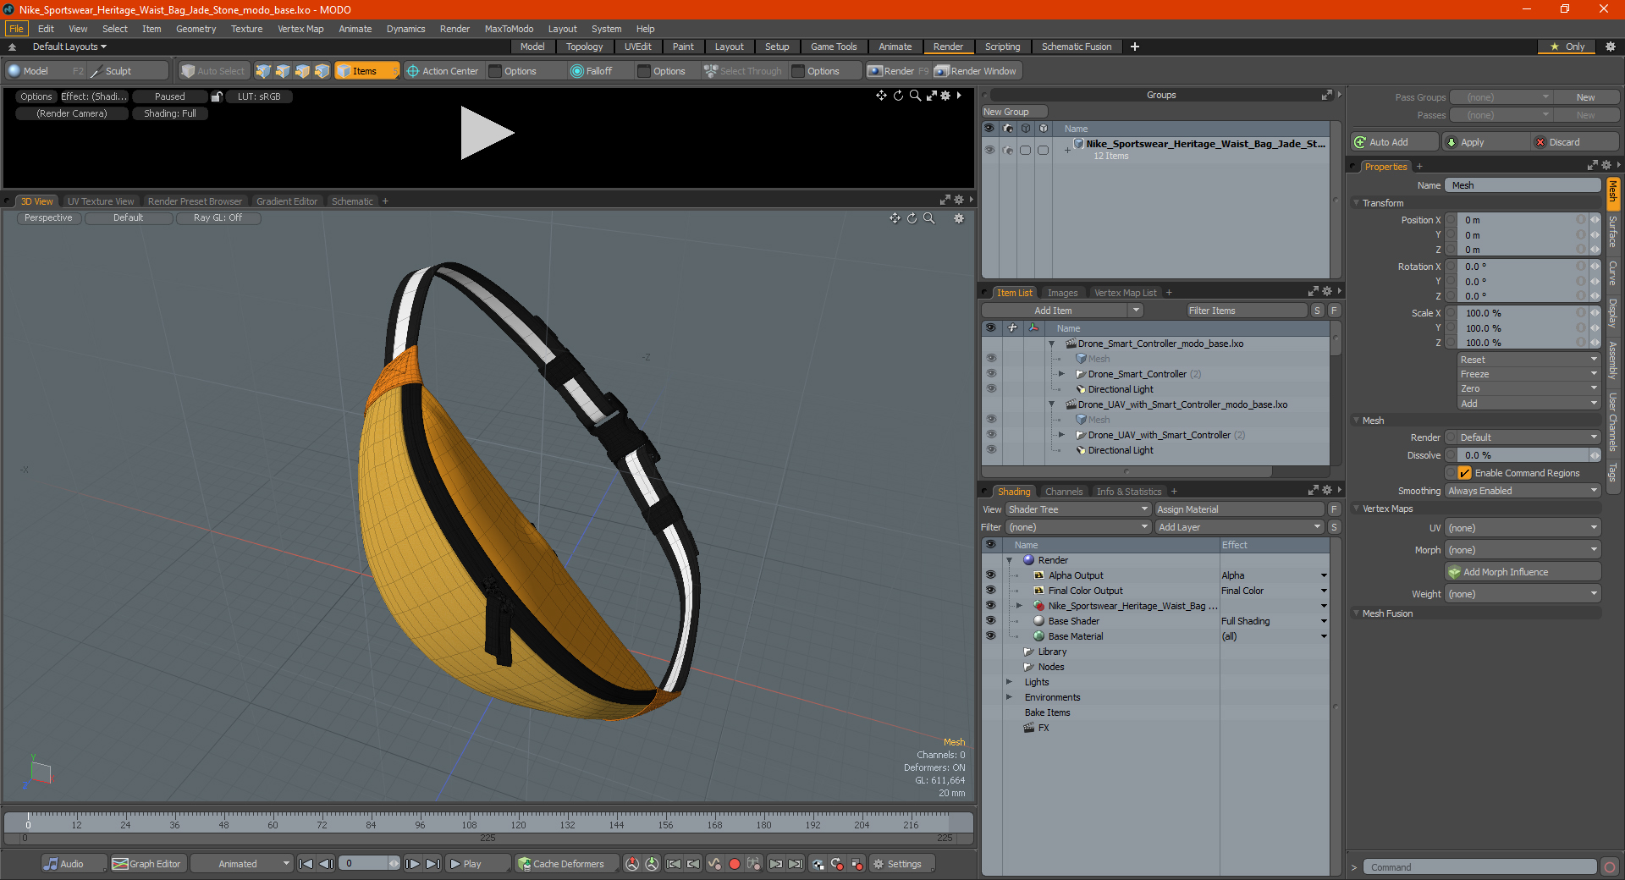
Task: Expand Lights in shader tree
Action: (x=1009, y=682)
